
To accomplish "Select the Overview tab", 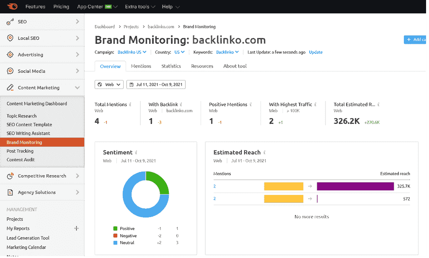I will pos(110,66).
